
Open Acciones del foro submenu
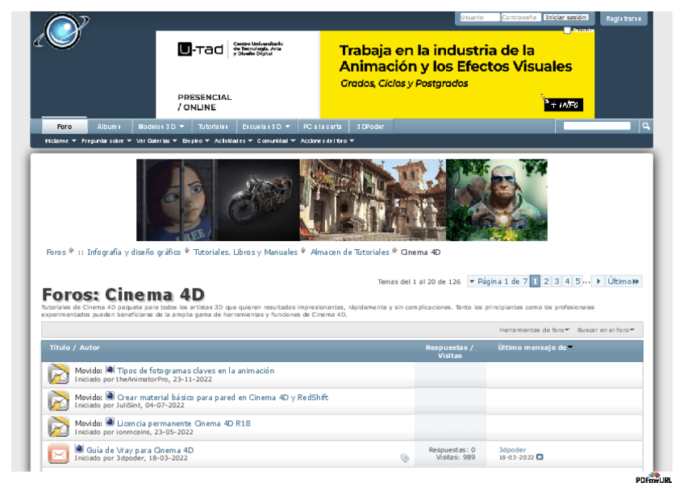coord(327,141)
